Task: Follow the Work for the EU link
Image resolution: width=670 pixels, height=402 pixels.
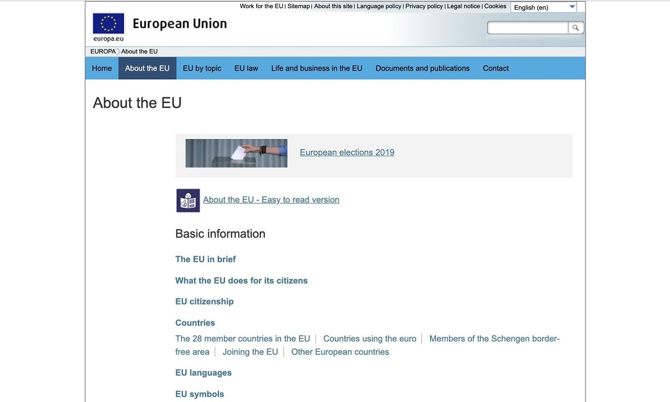Action: tap(262, 6)
